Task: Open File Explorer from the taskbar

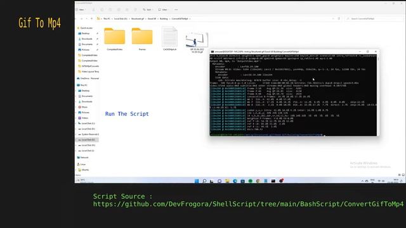Action: 227,181
